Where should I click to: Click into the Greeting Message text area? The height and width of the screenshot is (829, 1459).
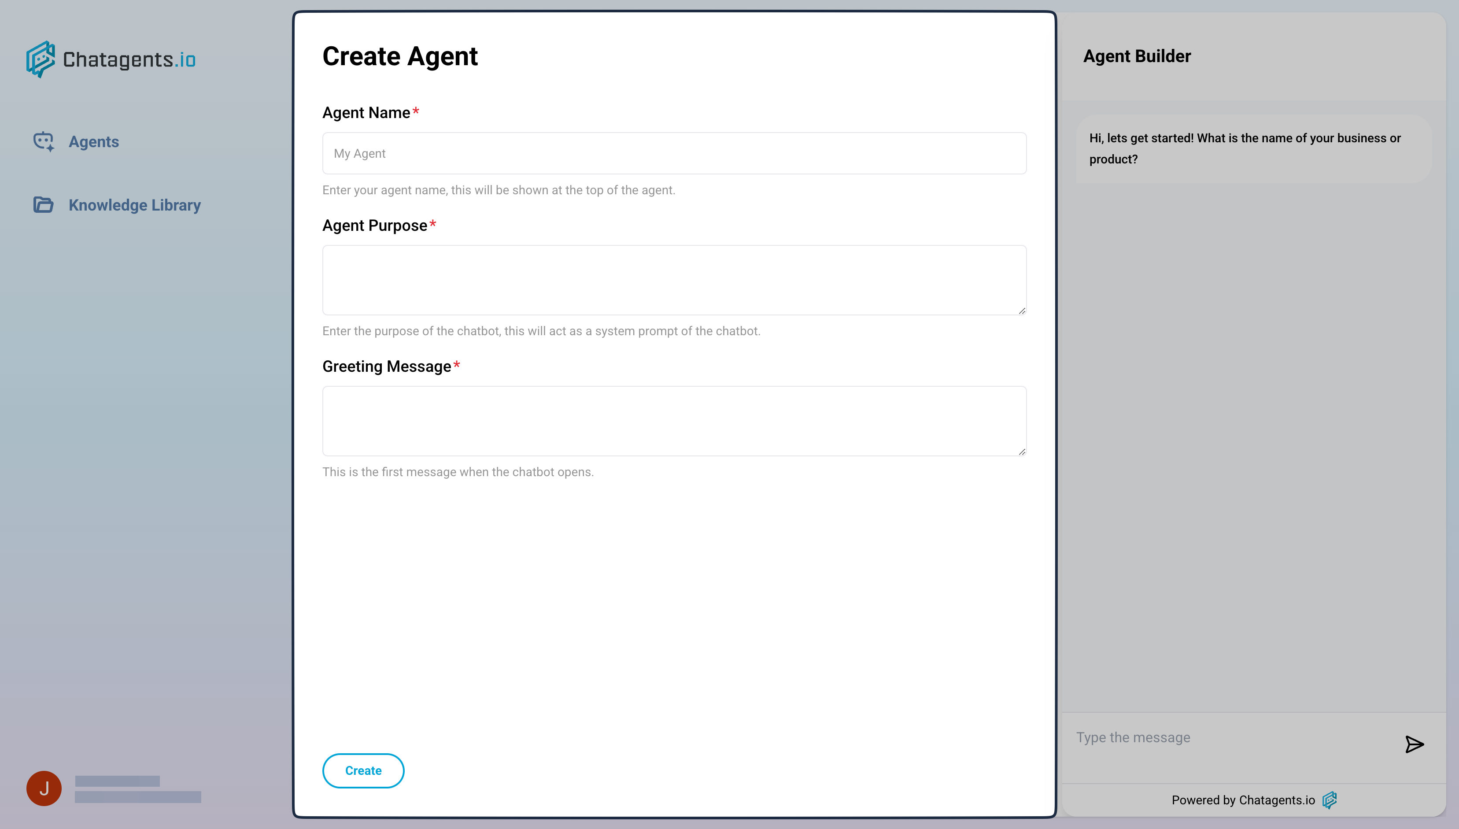pos(674,421)
